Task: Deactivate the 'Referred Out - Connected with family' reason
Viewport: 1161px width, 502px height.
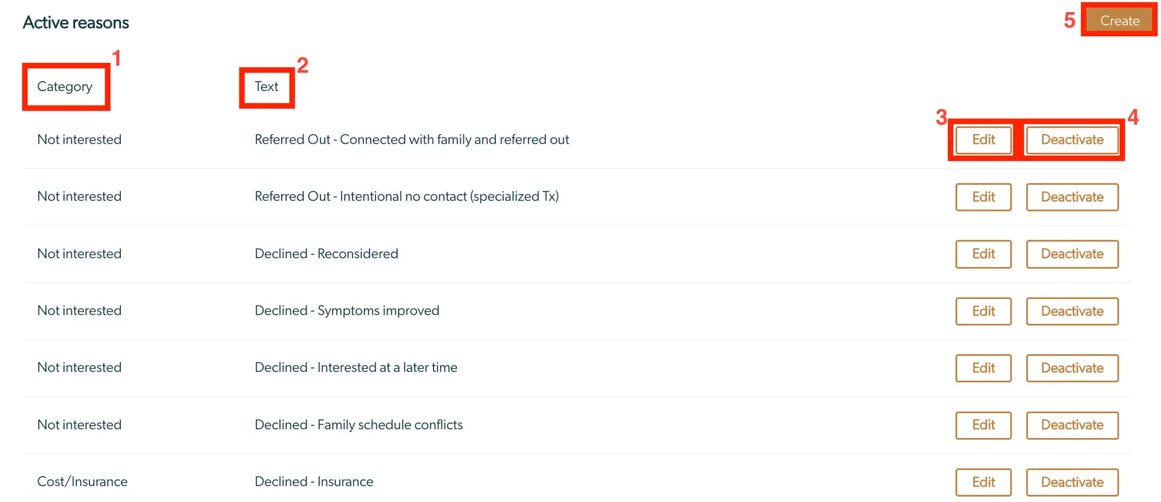Action: point(1072,140)
